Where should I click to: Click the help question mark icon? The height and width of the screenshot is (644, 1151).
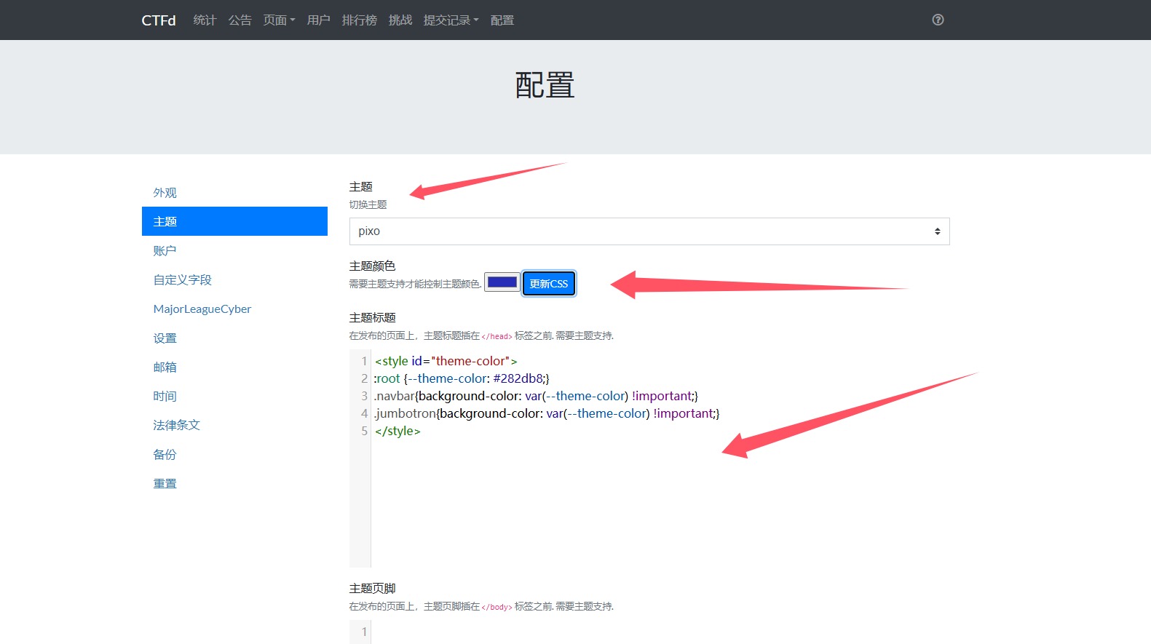point(938,20)
